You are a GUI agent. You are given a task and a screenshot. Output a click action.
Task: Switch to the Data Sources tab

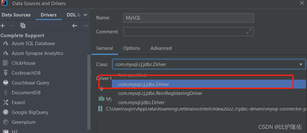click(16, 15)
